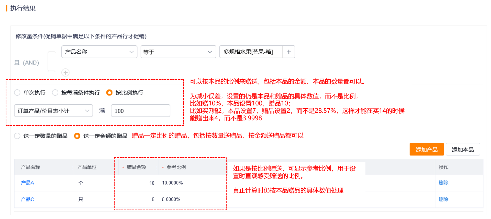Select 单次执行 radio option
This screenshot has width=491, height=219.
coord(17,92)
